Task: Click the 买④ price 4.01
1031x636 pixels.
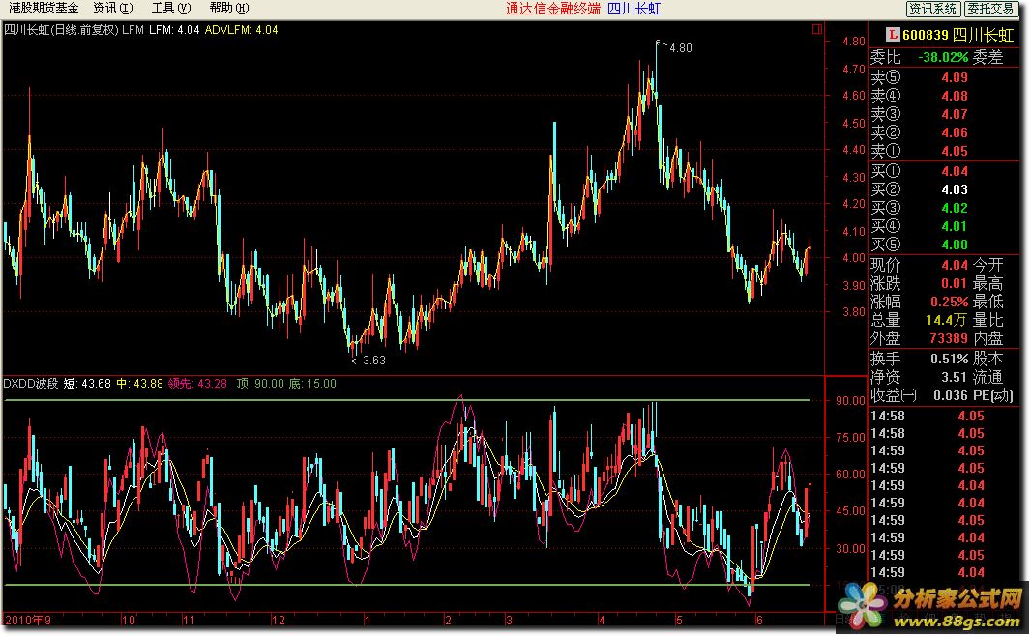Action: coord(954,227)
